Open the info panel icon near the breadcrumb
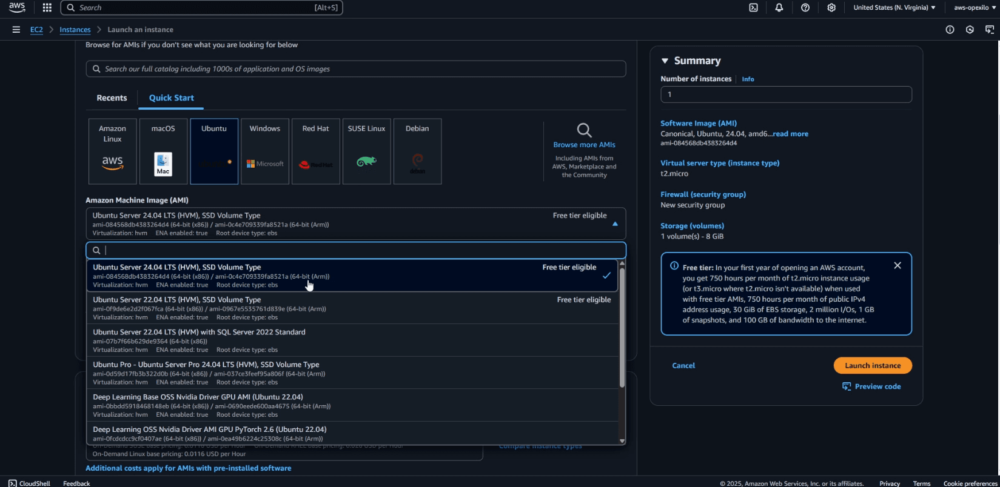This screenshot has height=487, width=1000. point(950,30)
